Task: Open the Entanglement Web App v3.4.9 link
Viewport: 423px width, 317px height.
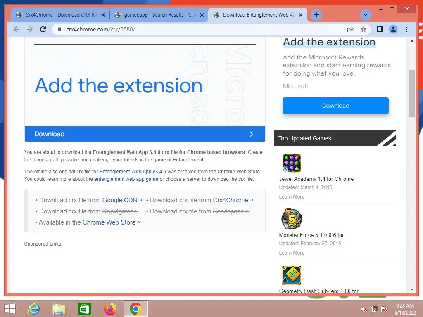Action: pos(133,171)
